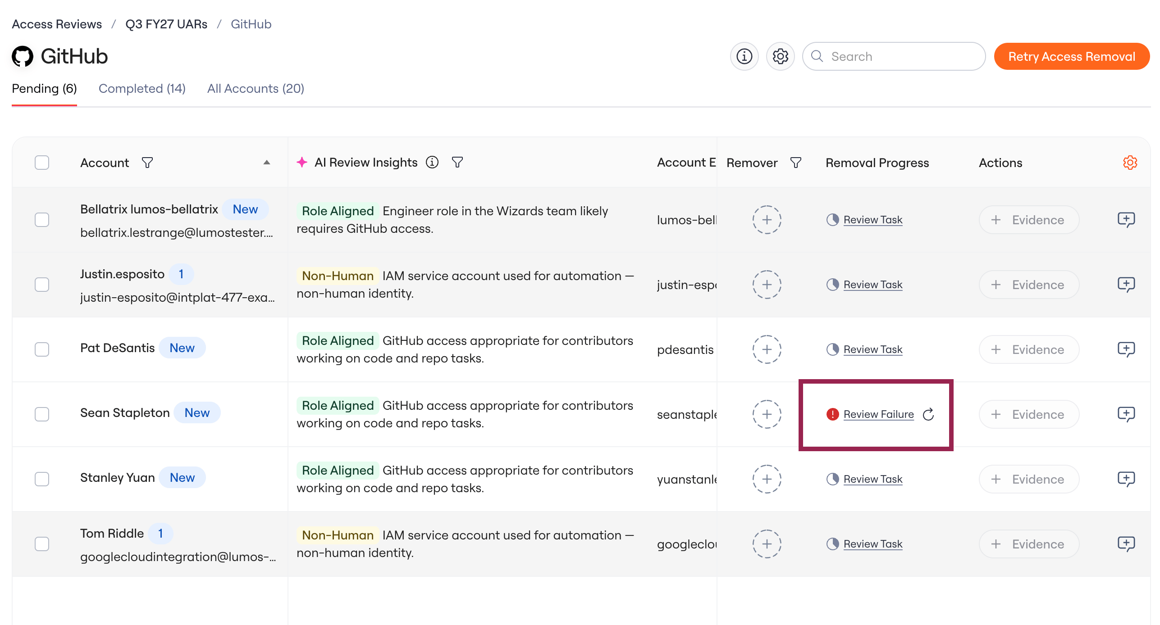Add Evidence for Sean Stapleton
This screenshot has height=625, width=1160.
click(1029, 414)
